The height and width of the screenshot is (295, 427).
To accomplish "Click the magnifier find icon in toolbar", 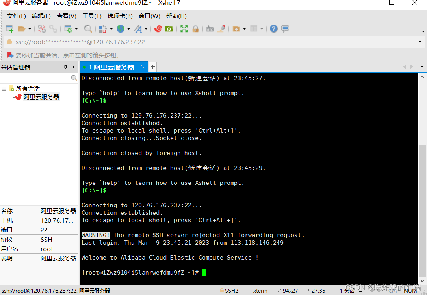I will pos(88,29).
